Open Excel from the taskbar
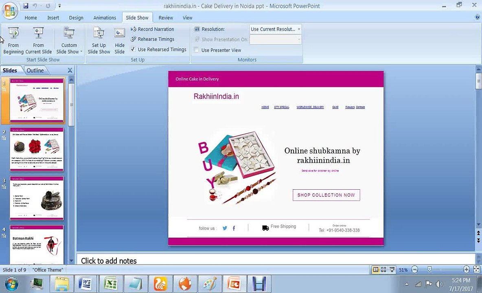The height and width of the screenshot is (293, 482). pos(110,284)
